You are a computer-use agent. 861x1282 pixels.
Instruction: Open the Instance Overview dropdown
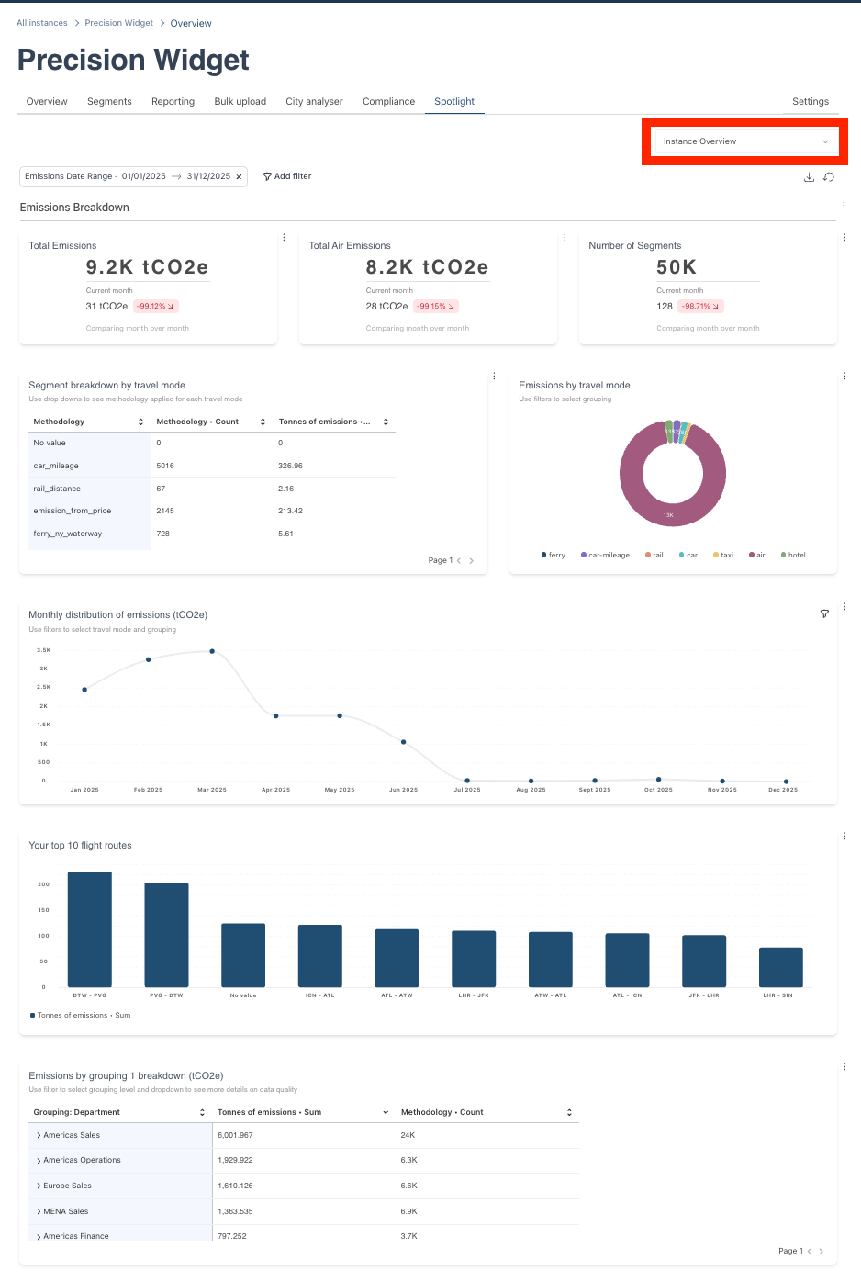point(745,141)
